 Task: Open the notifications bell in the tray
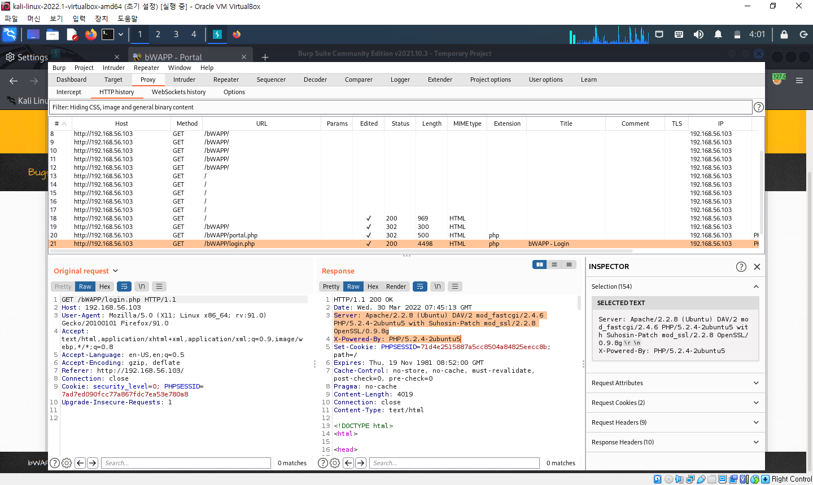pyautogui.click(x=718, y=34)
